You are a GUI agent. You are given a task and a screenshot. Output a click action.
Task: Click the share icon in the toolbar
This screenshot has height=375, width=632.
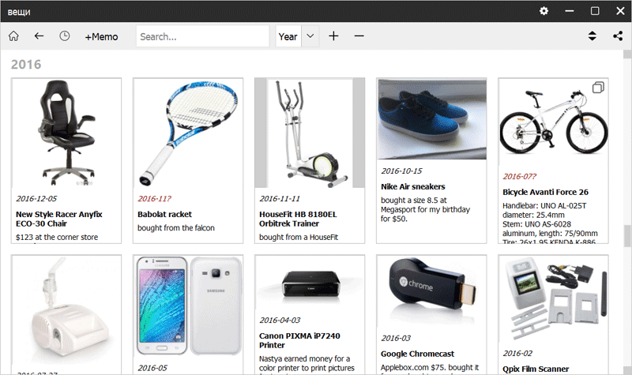tap(617, 36)
